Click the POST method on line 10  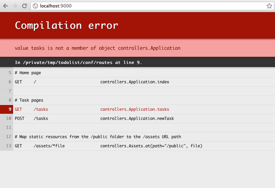(x=20, y=119)
